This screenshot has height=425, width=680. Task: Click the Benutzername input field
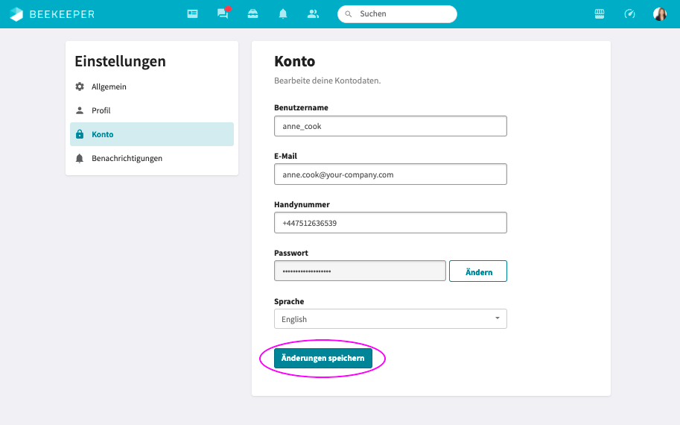390,126
